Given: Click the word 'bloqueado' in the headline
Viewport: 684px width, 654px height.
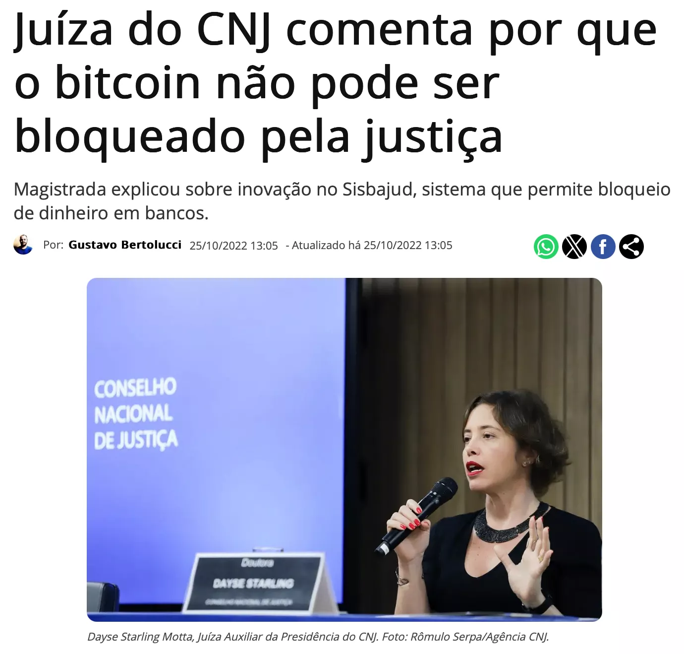Looking at the screenshot, I should 130,136.
